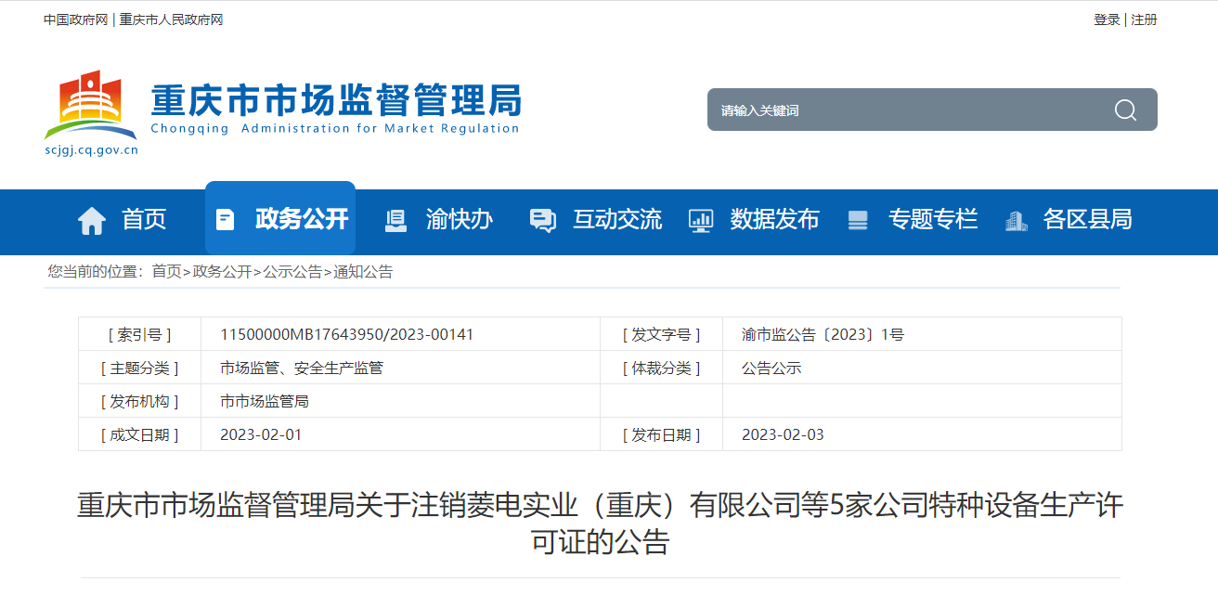Viewport: 1218px width, 595px height.
Task: Go to 互动交流 in the navigation bar
Action: (x=617, y=219)
